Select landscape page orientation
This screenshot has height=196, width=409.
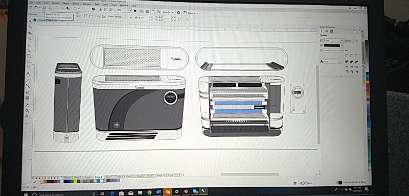pos(92,16)
